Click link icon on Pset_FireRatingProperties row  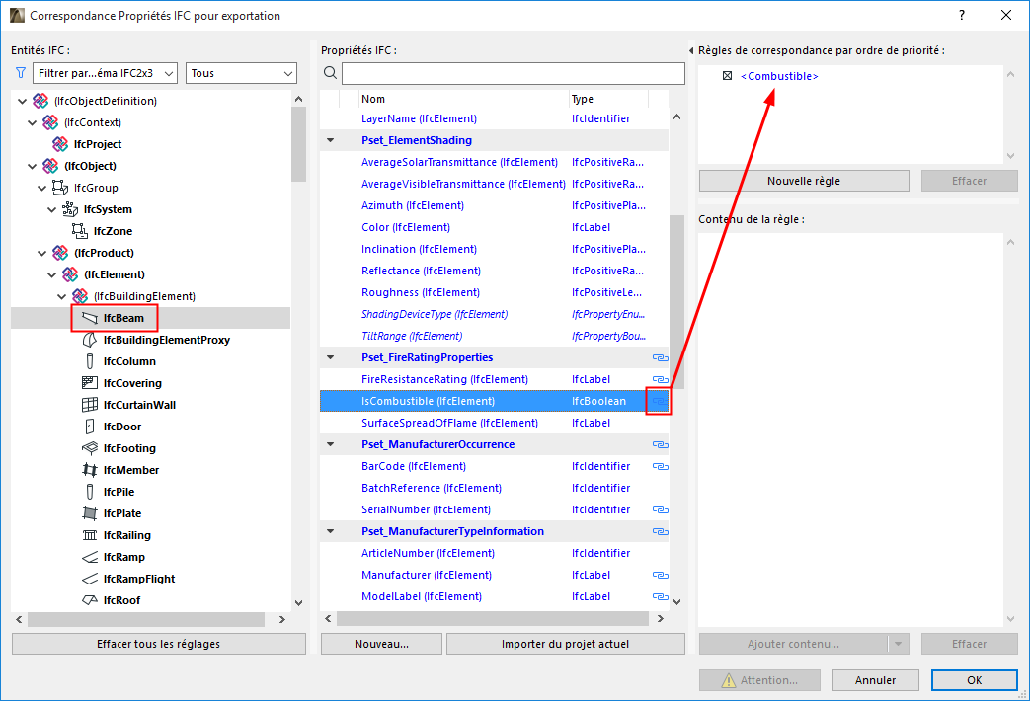pos(661,357)
